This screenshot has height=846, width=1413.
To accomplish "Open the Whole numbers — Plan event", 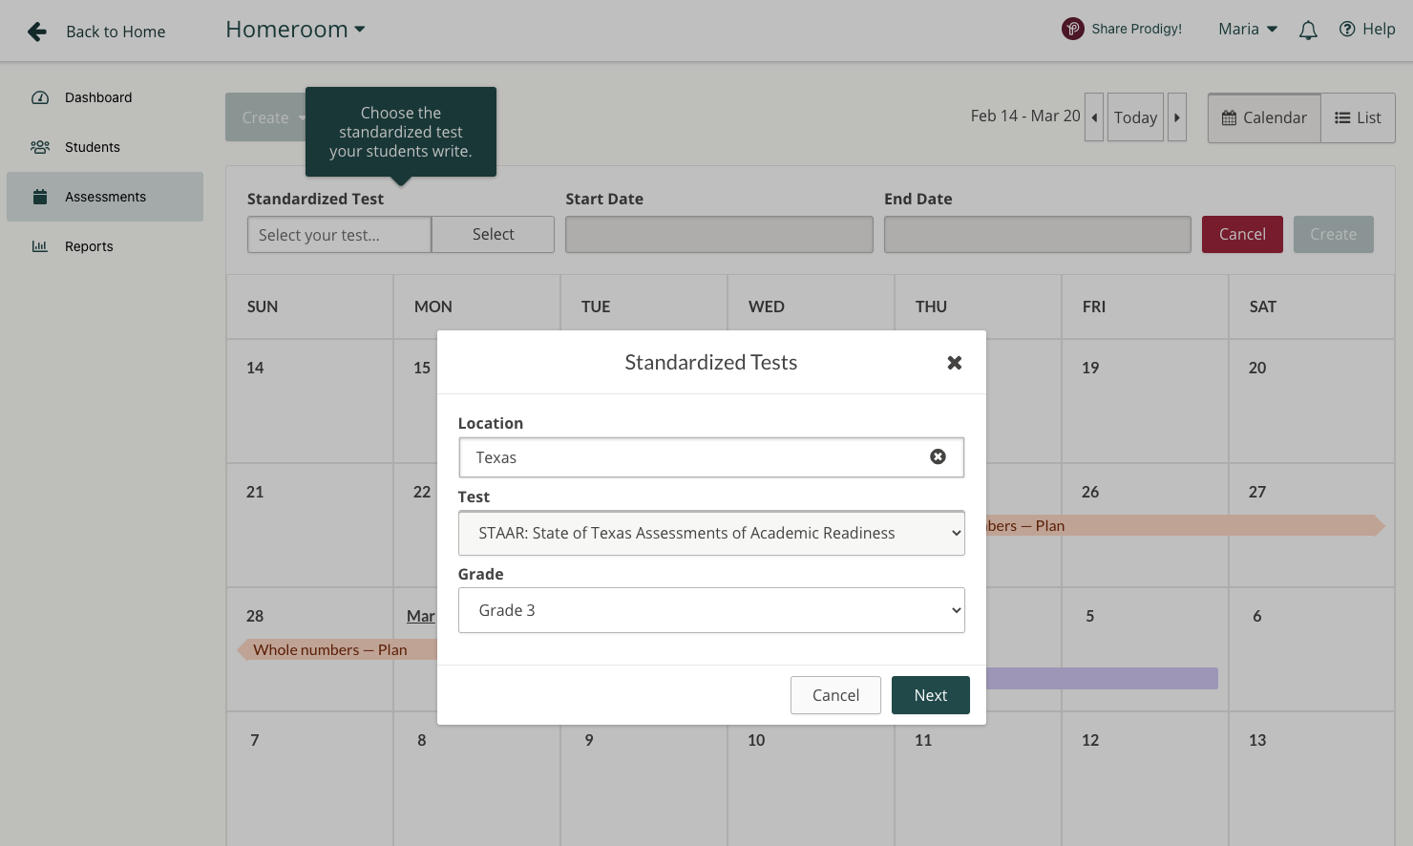I will (337, 650).
